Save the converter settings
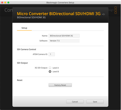The height and width of the screenshot is (110, 121). (x=95, y=102)
